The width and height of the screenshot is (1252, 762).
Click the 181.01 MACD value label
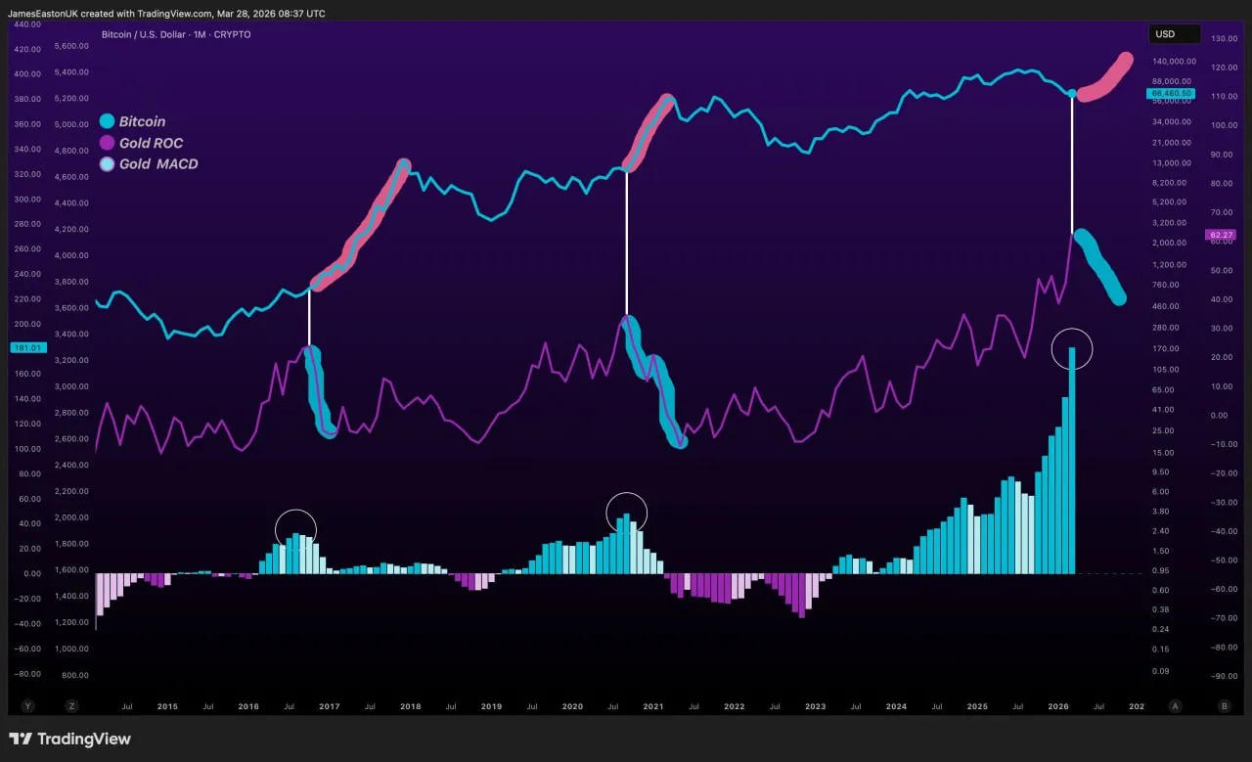pyautogui.click(x=24, y=348)
